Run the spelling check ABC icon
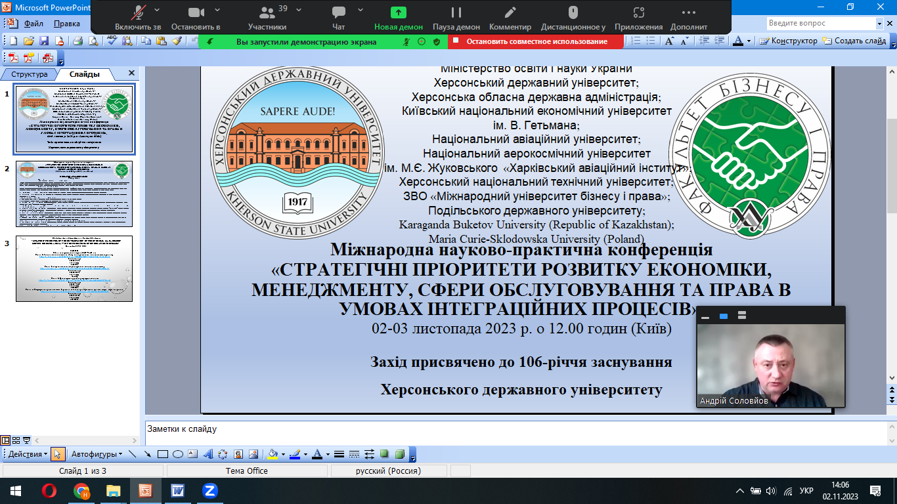The height and width of the screenshot is (504, 897). pos(112,41)
